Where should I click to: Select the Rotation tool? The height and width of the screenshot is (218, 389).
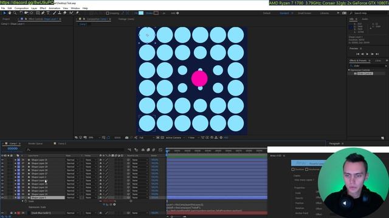pos(21,13)
